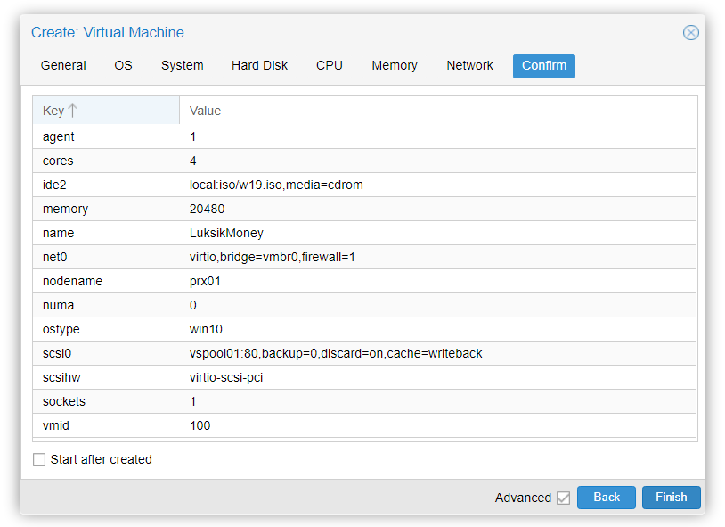Viewport: 725px width, 527px height.
Task: Click the highlighted Confirm tab
Action: tap(543, 66)
